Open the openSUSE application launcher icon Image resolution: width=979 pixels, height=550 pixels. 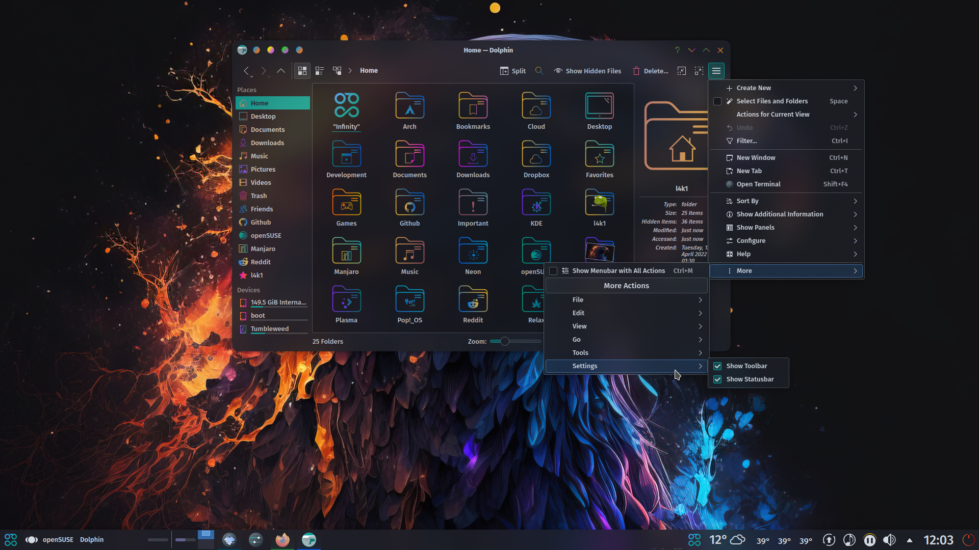tap(11, 540)
